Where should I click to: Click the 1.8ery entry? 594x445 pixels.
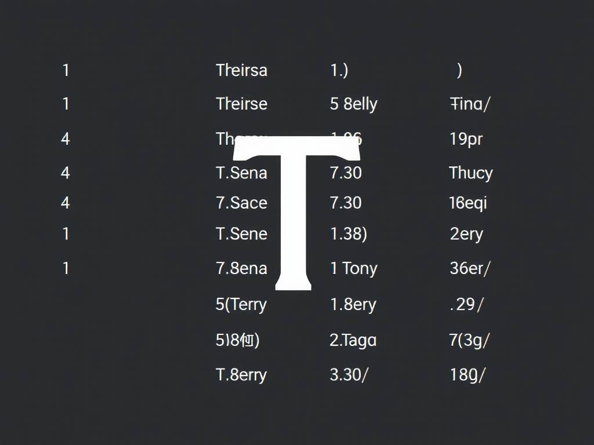point(353,304)
